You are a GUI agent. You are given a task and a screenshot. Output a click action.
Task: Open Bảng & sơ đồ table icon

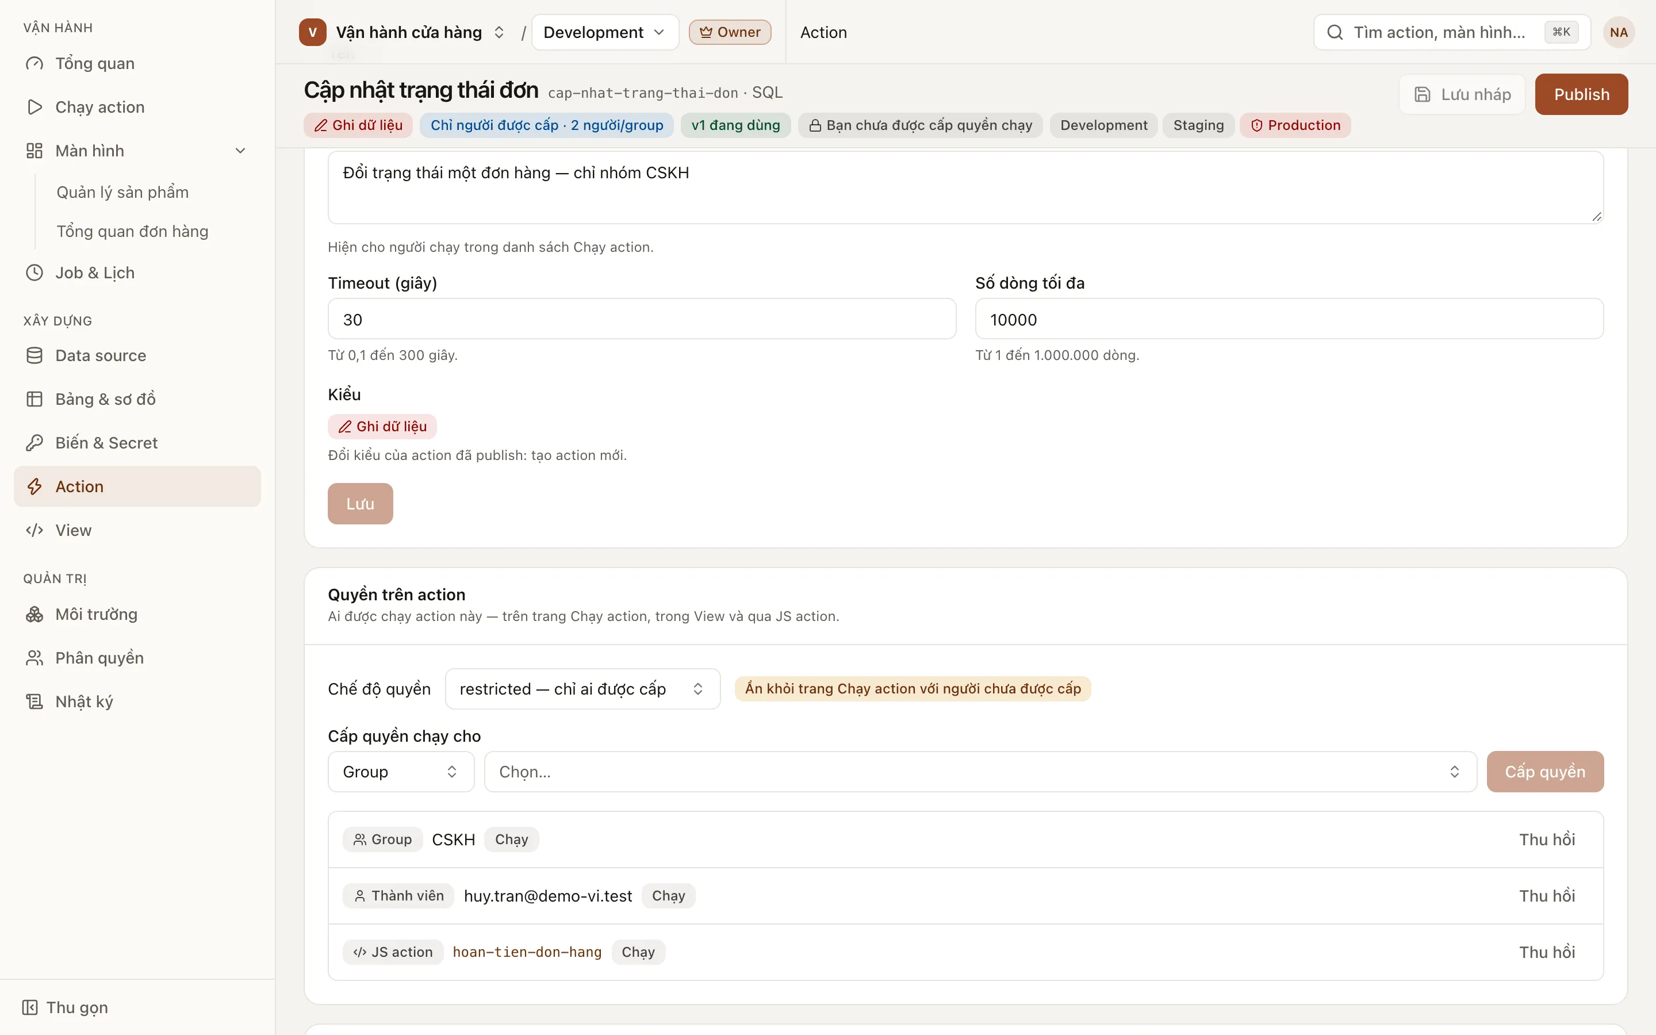tap(34, 399)
